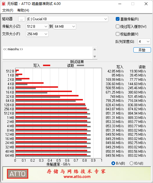Viewport: 153px width, 183px height.
Task: Click the 32 KB write value 749 MB/s
Action: click(117, 97)
